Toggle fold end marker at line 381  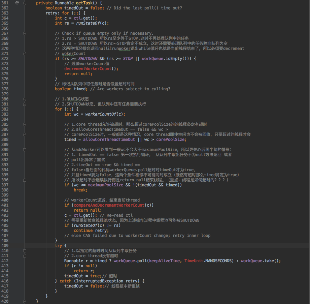tap(25, 104)
